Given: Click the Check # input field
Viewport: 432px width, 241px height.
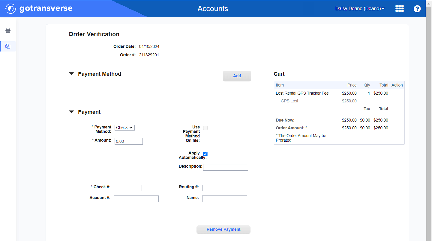Looking at the screenshot, I should pos(128,188).
